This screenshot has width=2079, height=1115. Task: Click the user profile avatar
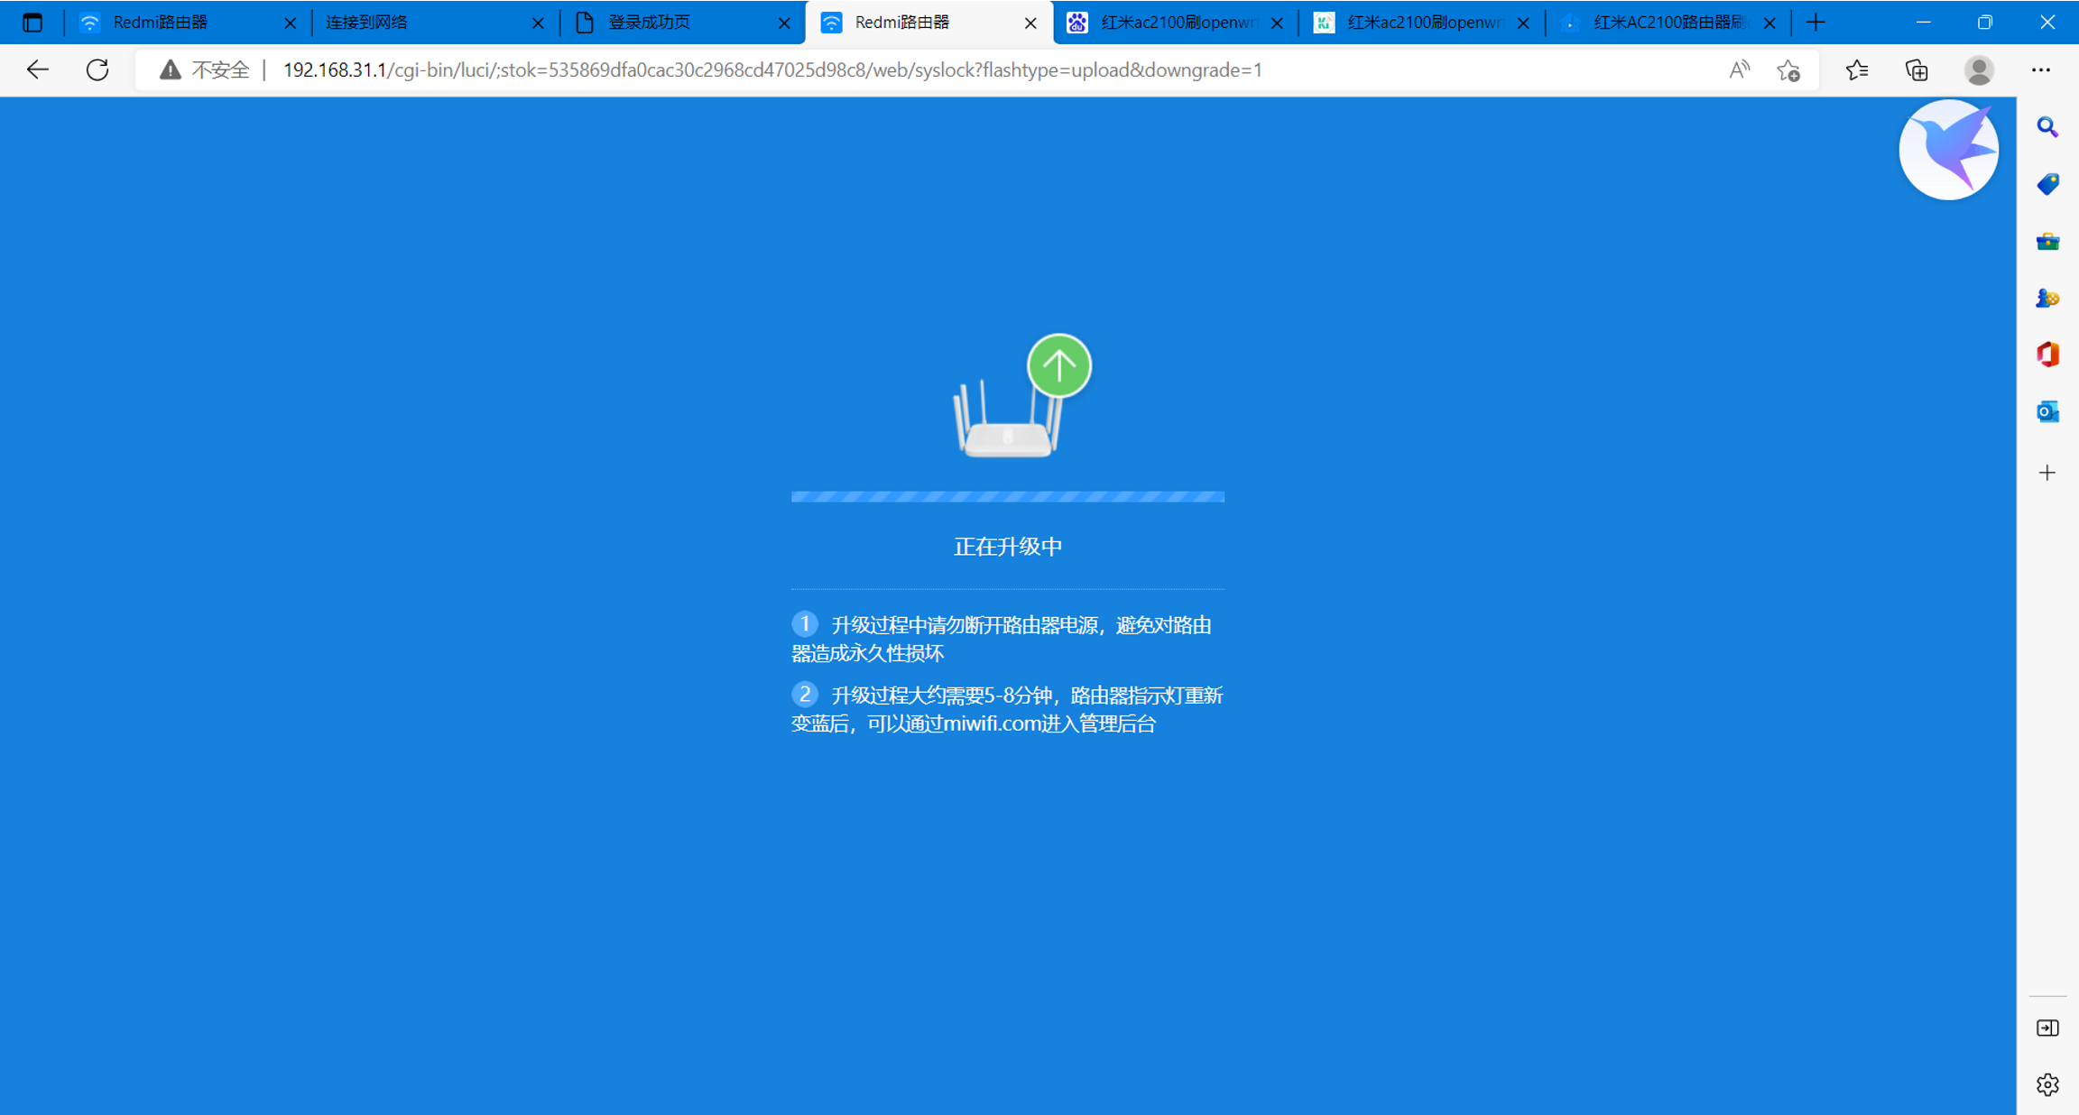pos(1979,69)
